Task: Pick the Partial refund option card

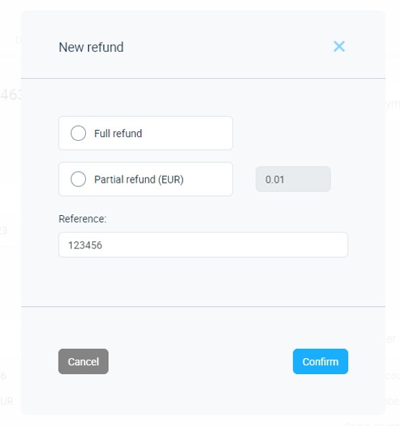Action: pyautogui.click(x=146, y=179)
